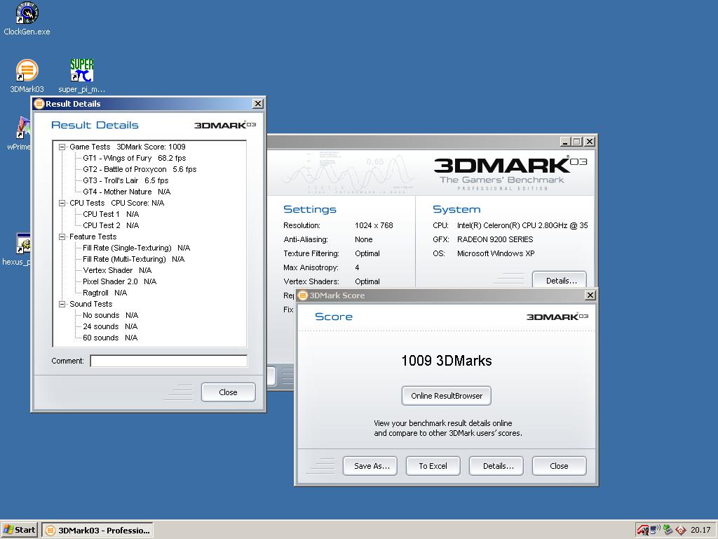Open the ClockGen.exe desktop shortcut
Viewport: 718px width, 539px height.
[27, 18]
